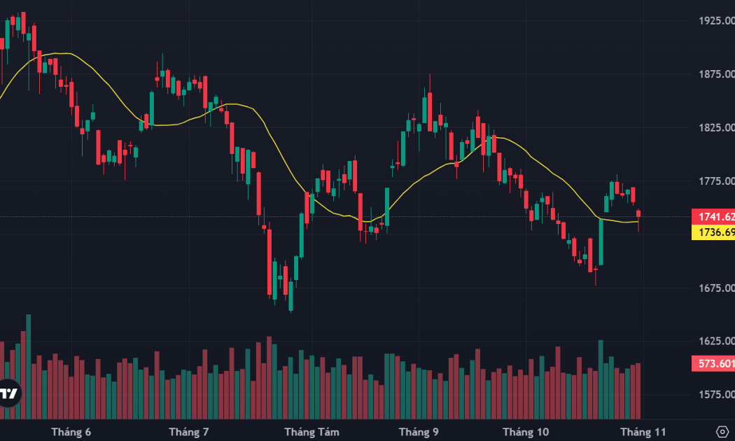The height and width of the screenshot is (441, 735).
Task: Click the 1675.00 price axis label
Action: [x=717, y=288]
